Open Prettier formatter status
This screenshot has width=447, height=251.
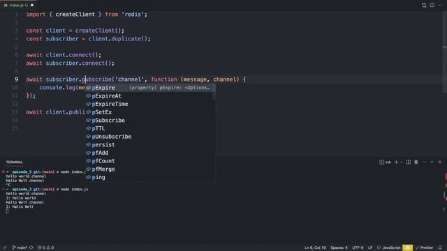[425, 248]
